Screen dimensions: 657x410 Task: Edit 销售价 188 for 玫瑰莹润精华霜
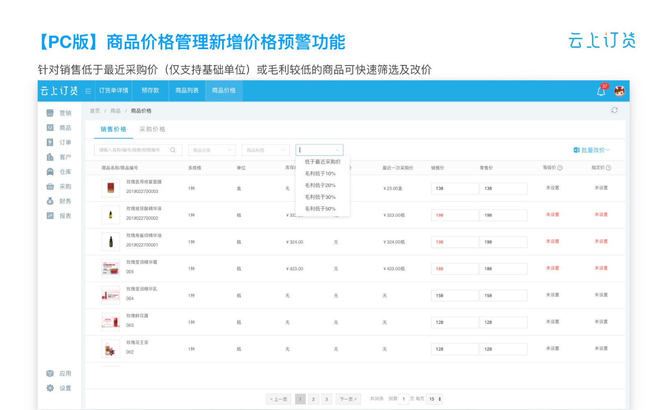point(455,269)
